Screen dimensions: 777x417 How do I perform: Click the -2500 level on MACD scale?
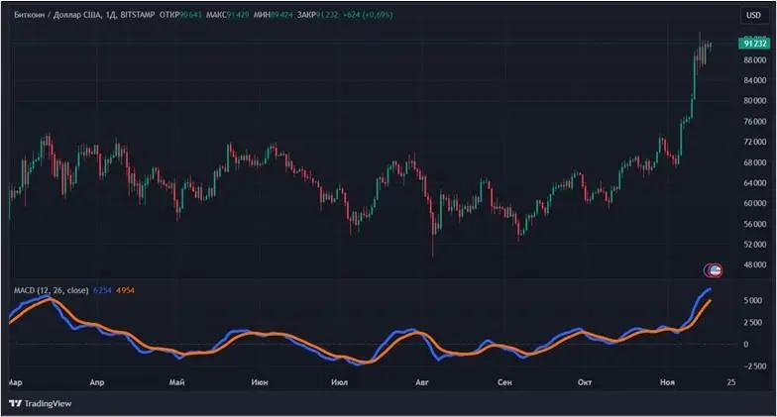[x=754, y=365]
